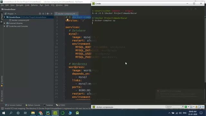Open TODO tool window
206x116 pixels.
click(61, 105)
